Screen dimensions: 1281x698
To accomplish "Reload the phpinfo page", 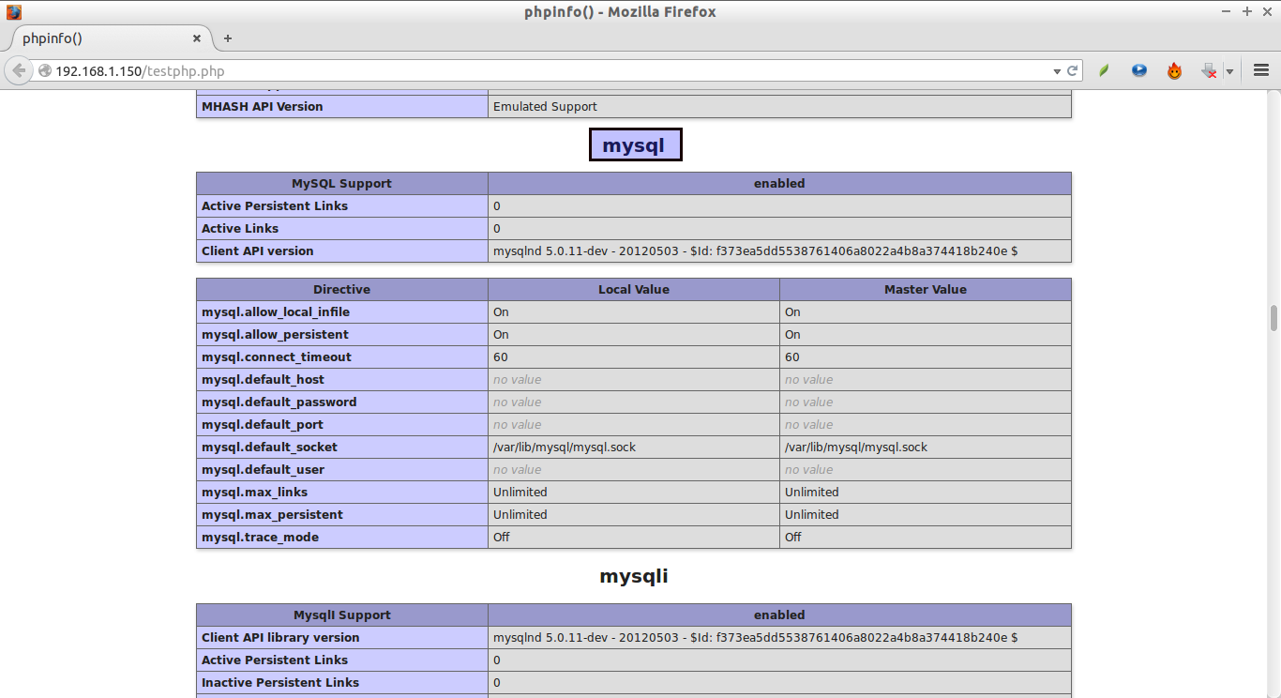I will pyautogui.click(x=1073, y=71).
